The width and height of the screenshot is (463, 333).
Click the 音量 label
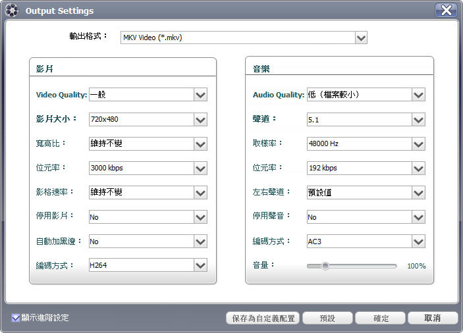(263, 265)
